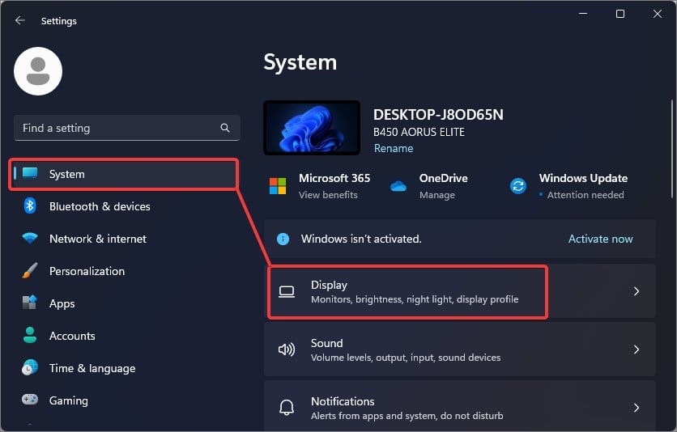
Task: Click the back arrow in Settings
Action: 20,20
